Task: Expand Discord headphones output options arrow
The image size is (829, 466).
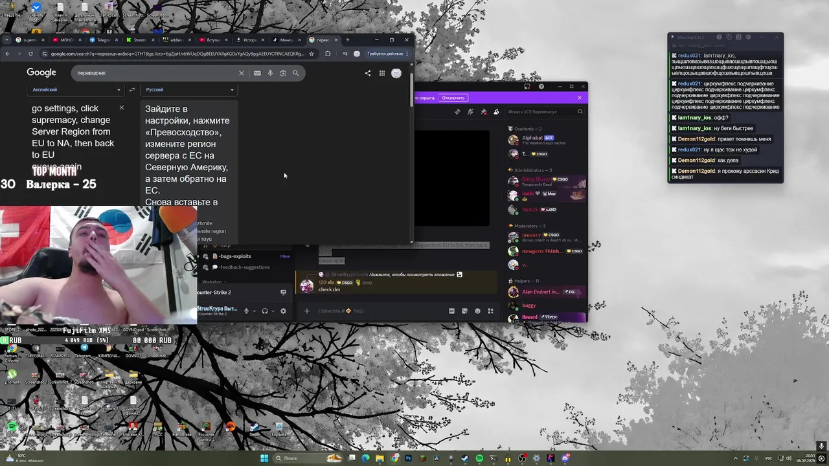Action: [273, 311]
